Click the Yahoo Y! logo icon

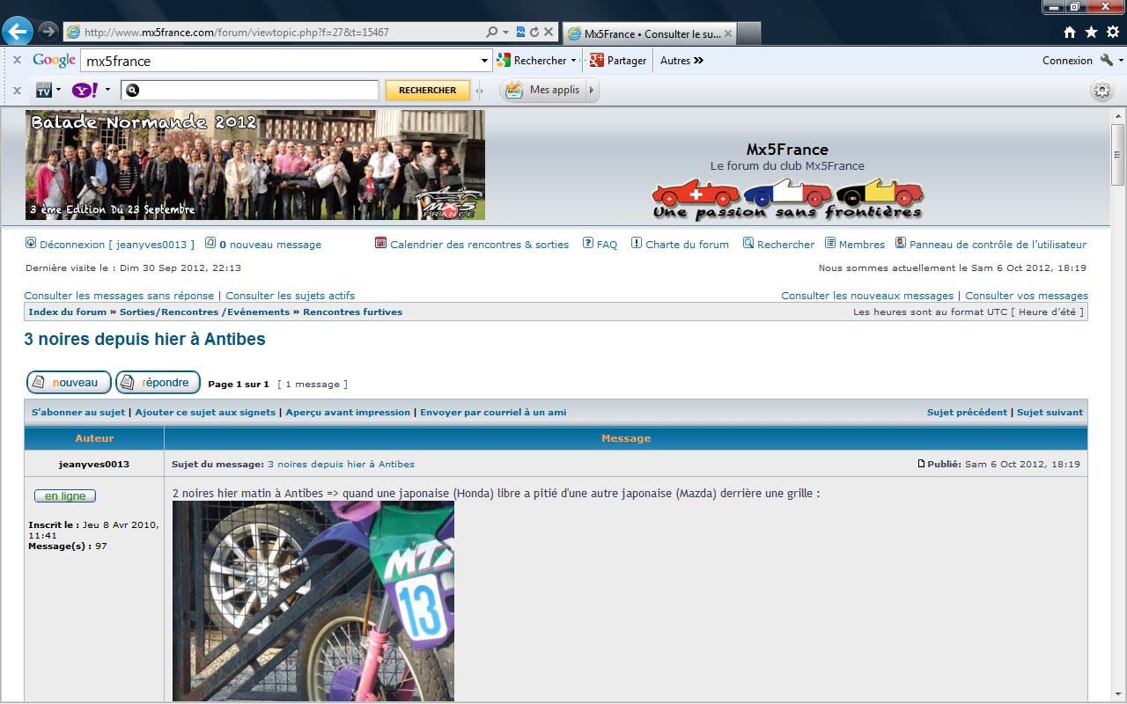click(85, 90)
